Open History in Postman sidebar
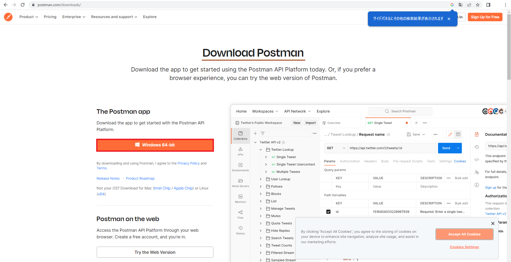This screenshot has width=511, height=262. [x=241, y=230]
